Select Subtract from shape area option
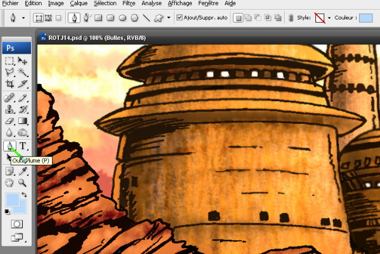 [258, 18]
